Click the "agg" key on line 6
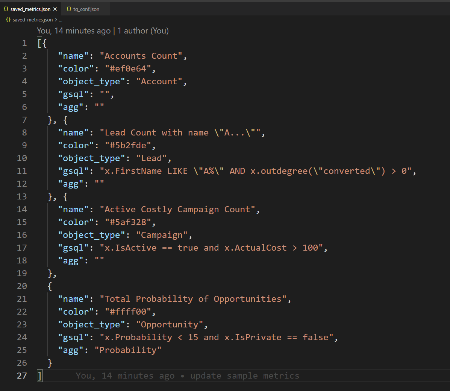Screen dimensions: 450x391 71,107
